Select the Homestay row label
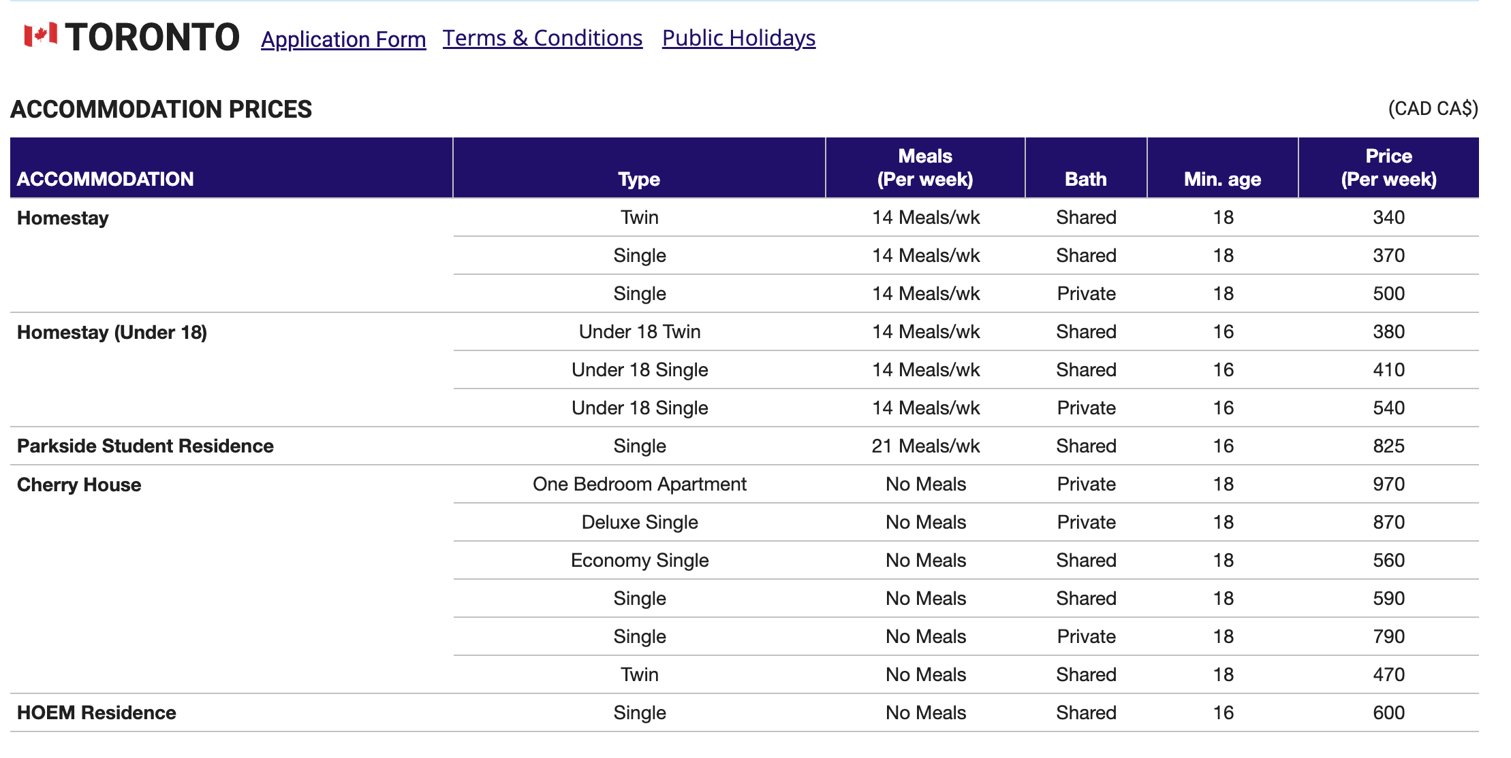Viewport: 1511px width, 758px height. (63, 218)
